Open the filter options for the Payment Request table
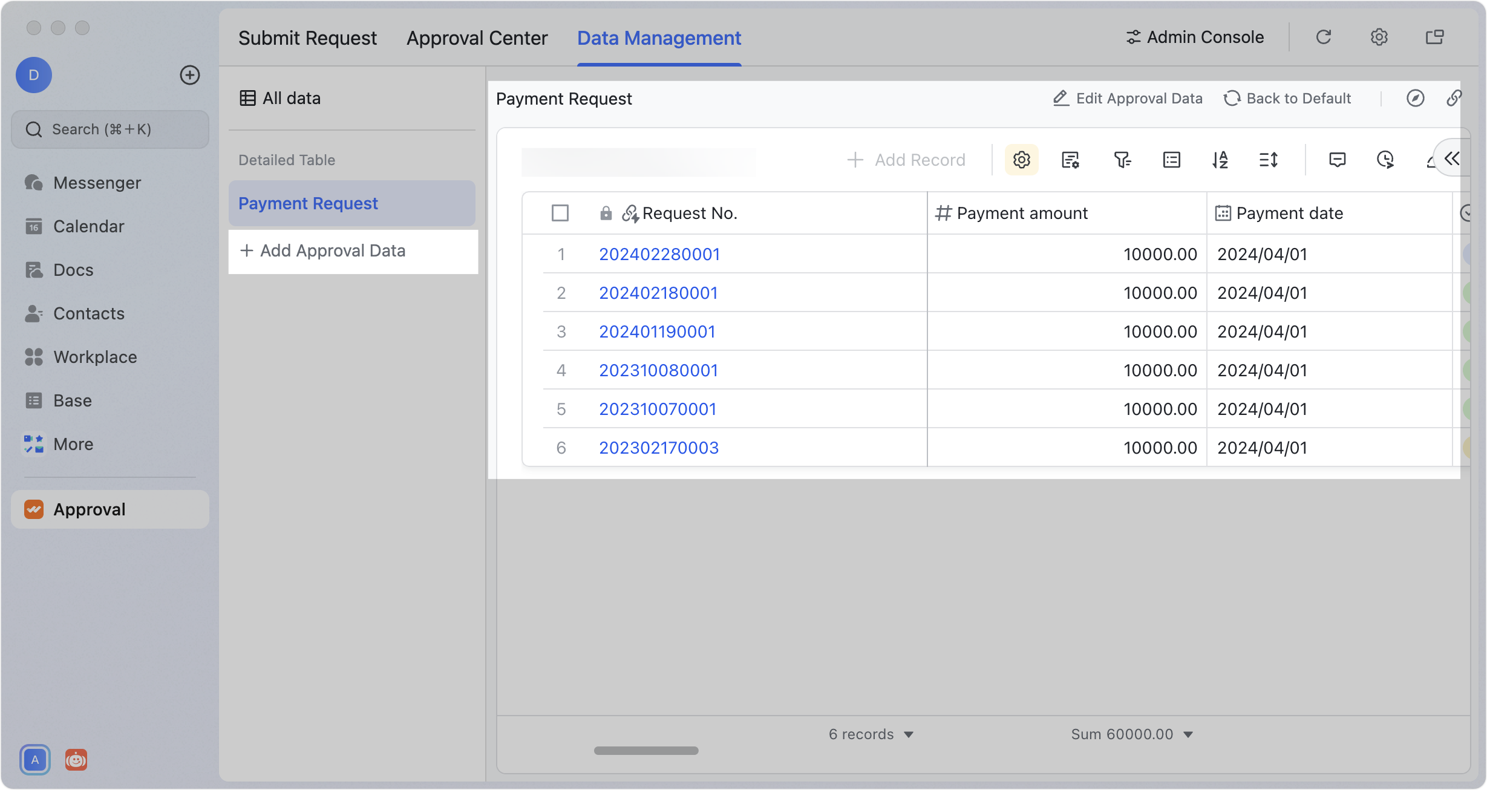1487x790 pixels. [1122, 160]
